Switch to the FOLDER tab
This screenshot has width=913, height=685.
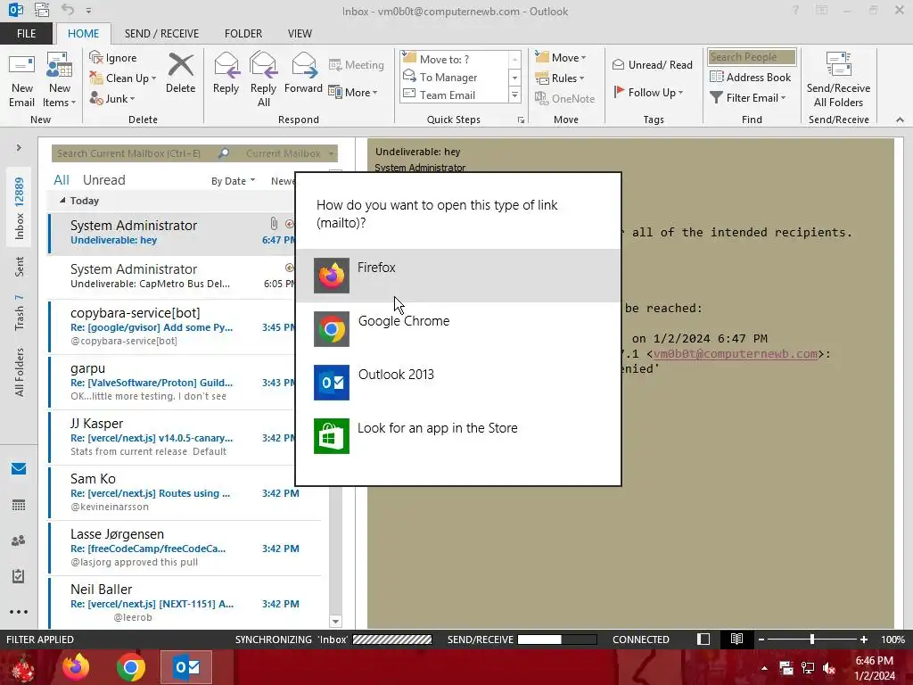point(243,34)
